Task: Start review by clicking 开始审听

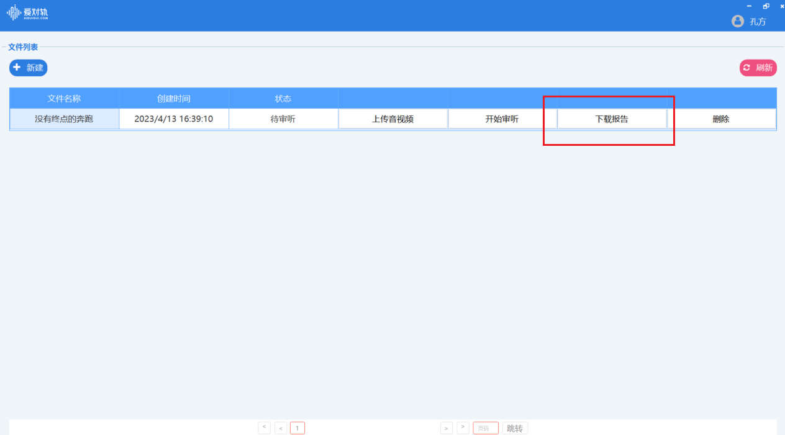Action: point(502,119)
